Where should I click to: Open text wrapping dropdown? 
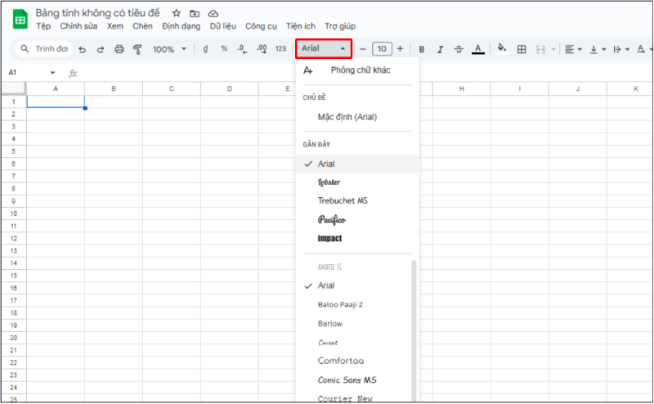[x=621, y=49]
